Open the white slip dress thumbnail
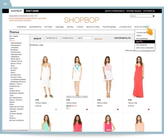The height and width of the screenshot is (139, 164). [46, 77]
